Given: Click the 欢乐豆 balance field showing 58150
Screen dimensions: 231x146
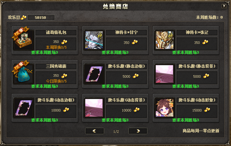Looking at the screenshot, I should point(41,18).
